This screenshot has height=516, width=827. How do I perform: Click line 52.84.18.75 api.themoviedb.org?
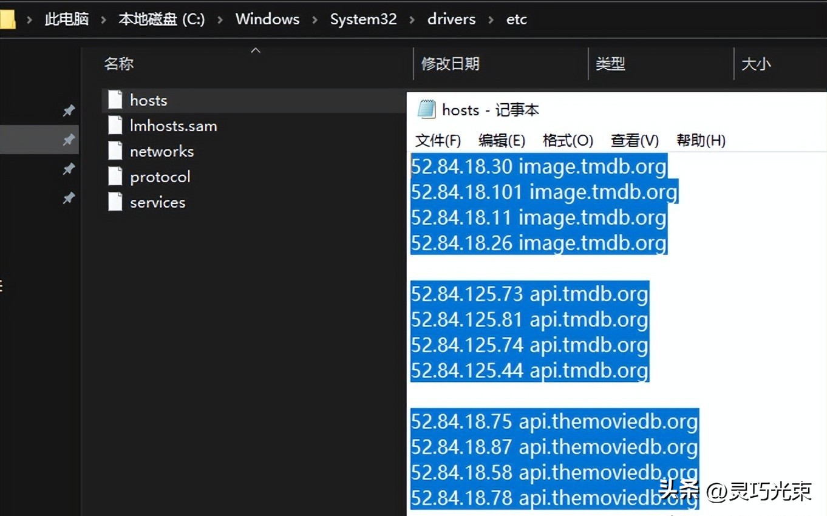[x=555, y=421]
